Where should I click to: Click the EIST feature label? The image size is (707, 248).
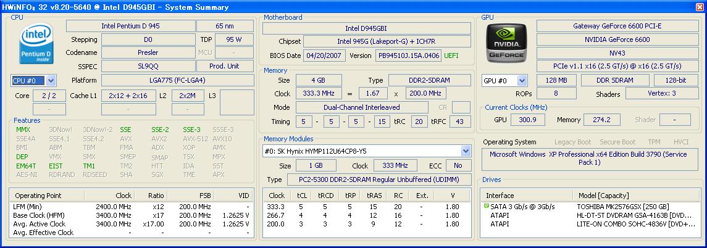click(56, 165)
